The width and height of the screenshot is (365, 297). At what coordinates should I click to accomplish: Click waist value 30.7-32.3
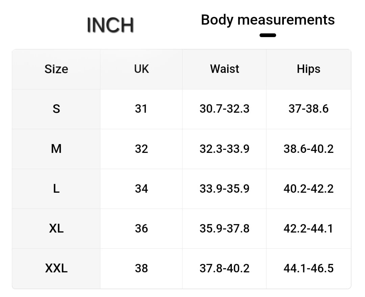coord(224,109)
